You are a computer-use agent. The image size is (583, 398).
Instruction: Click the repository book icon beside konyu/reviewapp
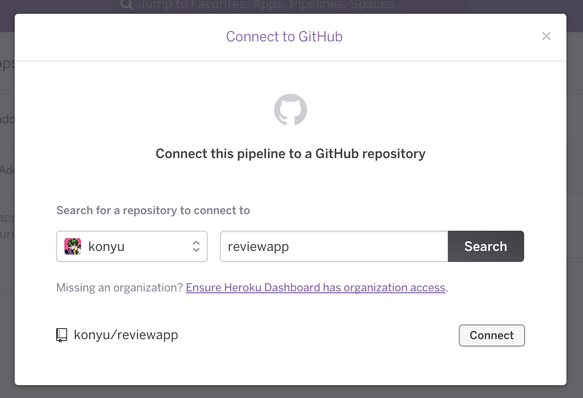pos(62,335)
